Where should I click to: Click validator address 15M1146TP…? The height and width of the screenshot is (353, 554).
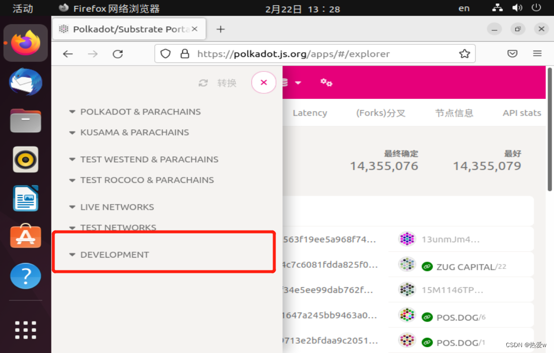tap(452, 290)
